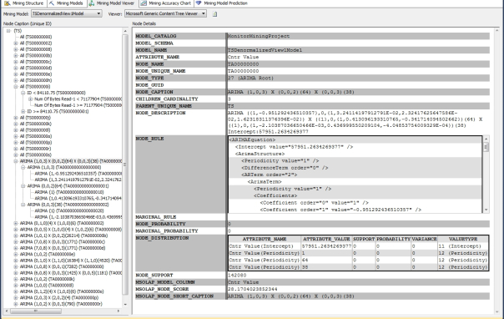Click the Mining Model Prediction diamond icon
This screenshot has height=319, width=504.
[x=199, y=3]
